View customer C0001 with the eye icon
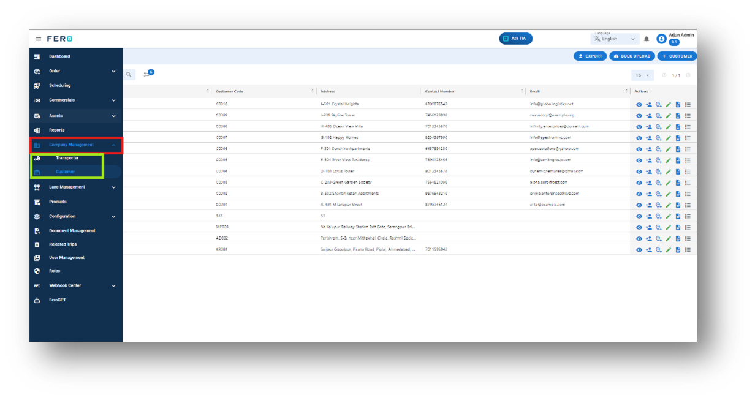755x400 pixels. [639, 205]
